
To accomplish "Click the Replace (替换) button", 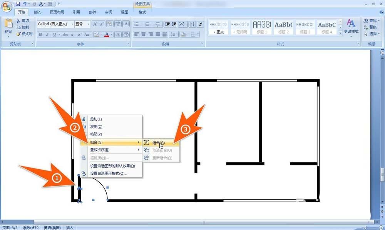I will pos(370,27).
